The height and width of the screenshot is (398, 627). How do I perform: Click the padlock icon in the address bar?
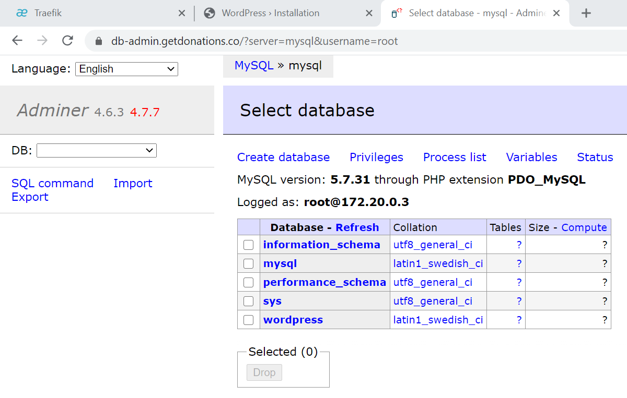point(98,41)
